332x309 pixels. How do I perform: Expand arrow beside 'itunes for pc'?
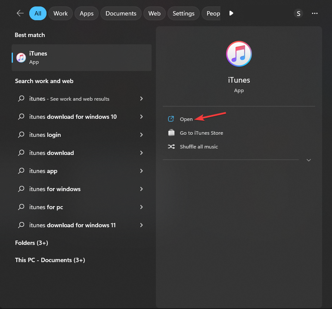tap(141, 207)
